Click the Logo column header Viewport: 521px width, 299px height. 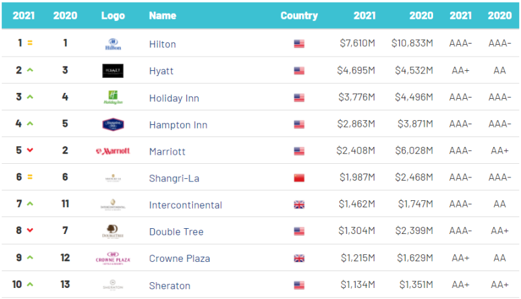113,16
